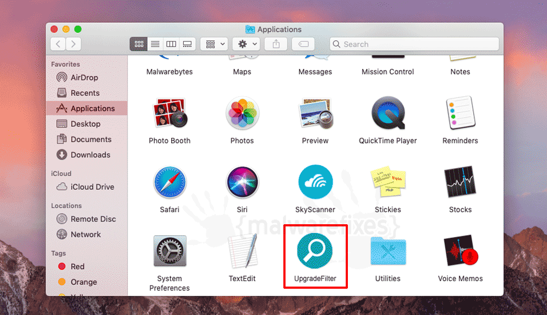547x315 pixels.
Task: Select the Stocks app icon
Action: [461, 182]
